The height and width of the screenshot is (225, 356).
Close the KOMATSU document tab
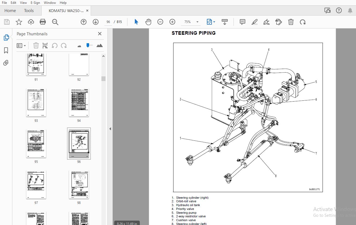tap(87, 11)
